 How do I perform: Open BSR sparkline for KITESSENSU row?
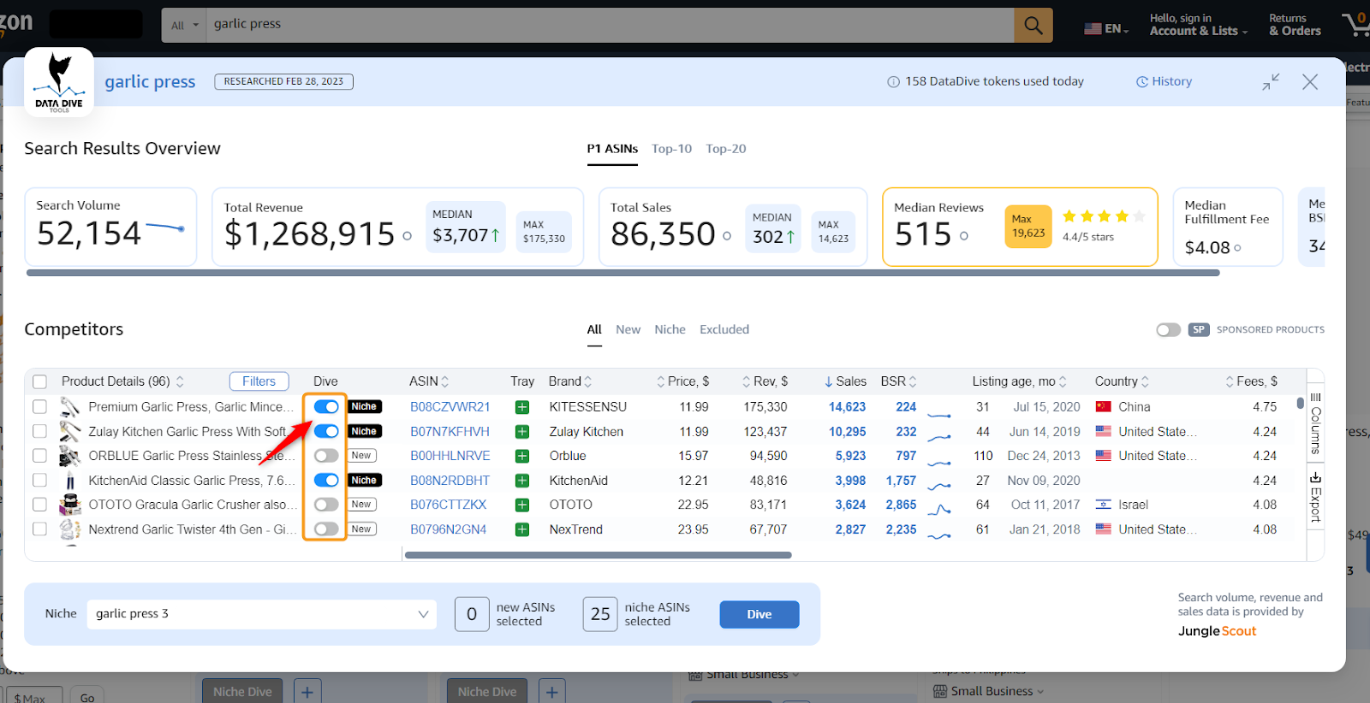pyautogui.click(x=939, y=415)
